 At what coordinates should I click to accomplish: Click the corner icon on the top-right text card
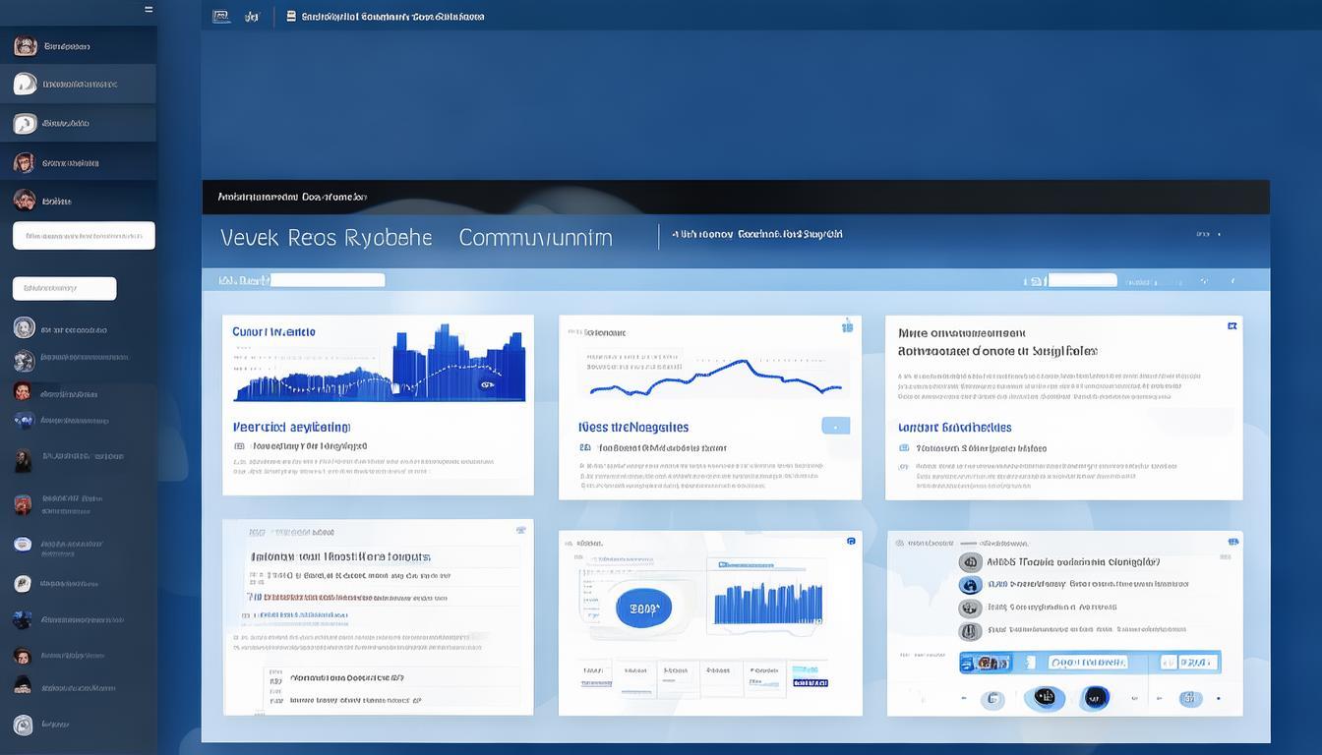click(x=1232, y=325)
